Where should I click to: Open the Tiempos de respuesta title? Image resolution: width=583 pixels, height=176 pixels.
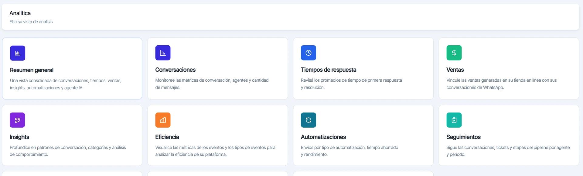329,70
